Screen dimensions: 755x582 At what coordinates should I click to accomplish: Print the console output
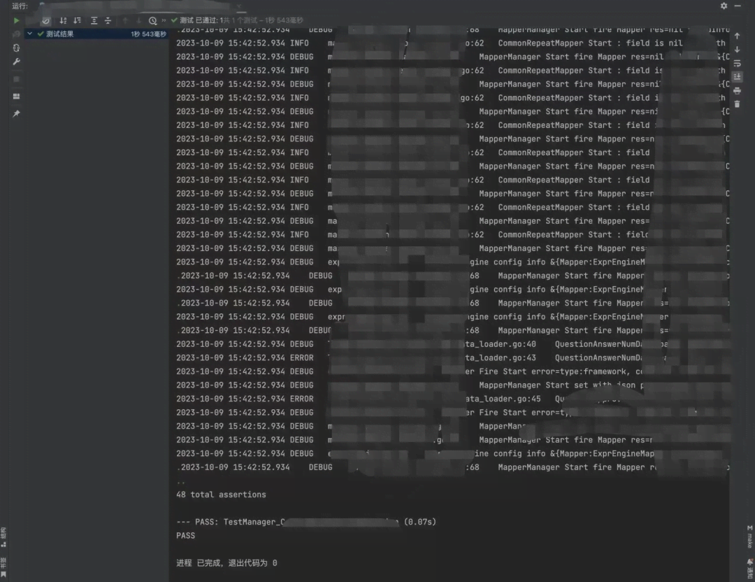coord(737,91)
